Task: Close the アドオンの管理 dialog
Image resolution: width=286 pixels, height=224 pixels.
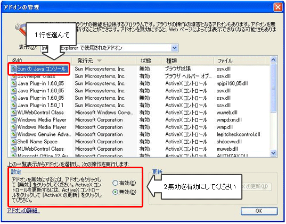Action: 278,7
